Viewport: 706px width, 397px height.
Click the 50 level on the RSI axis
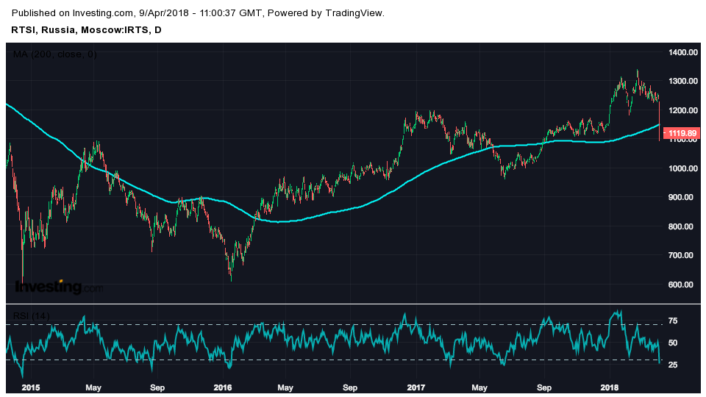[x=673, y=343]
